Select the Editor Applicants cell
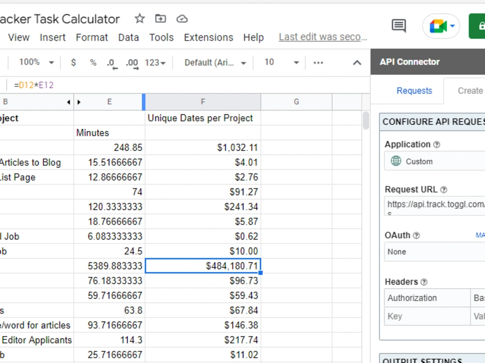This screenshot has height=363, width=485. [37, 340]
